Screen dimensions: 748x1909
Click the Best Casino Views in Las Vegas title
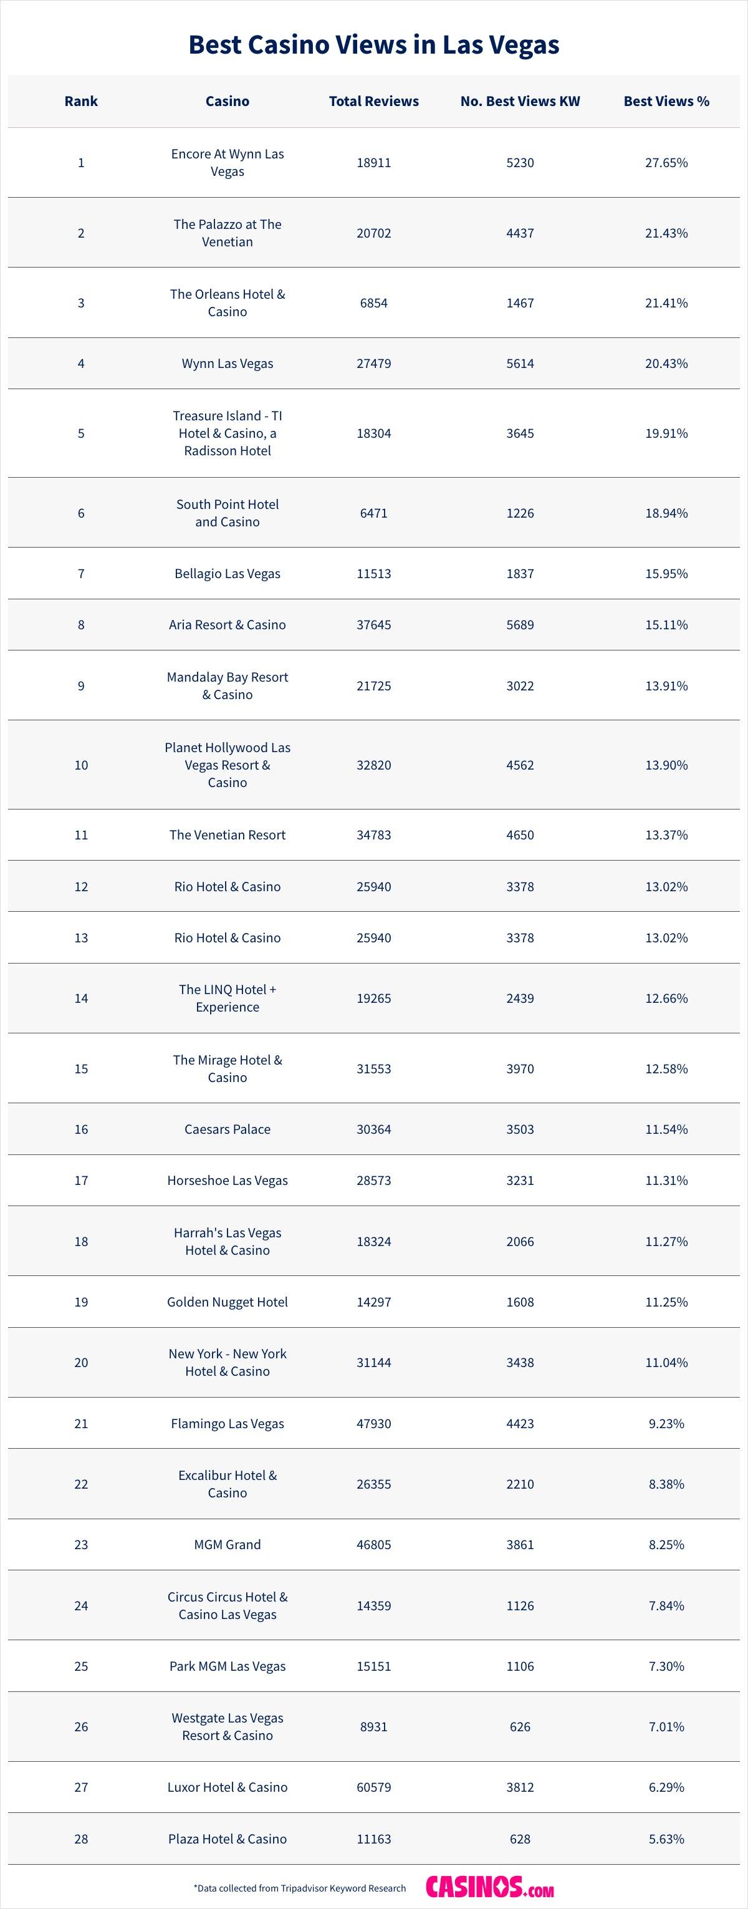pos(373,44)
